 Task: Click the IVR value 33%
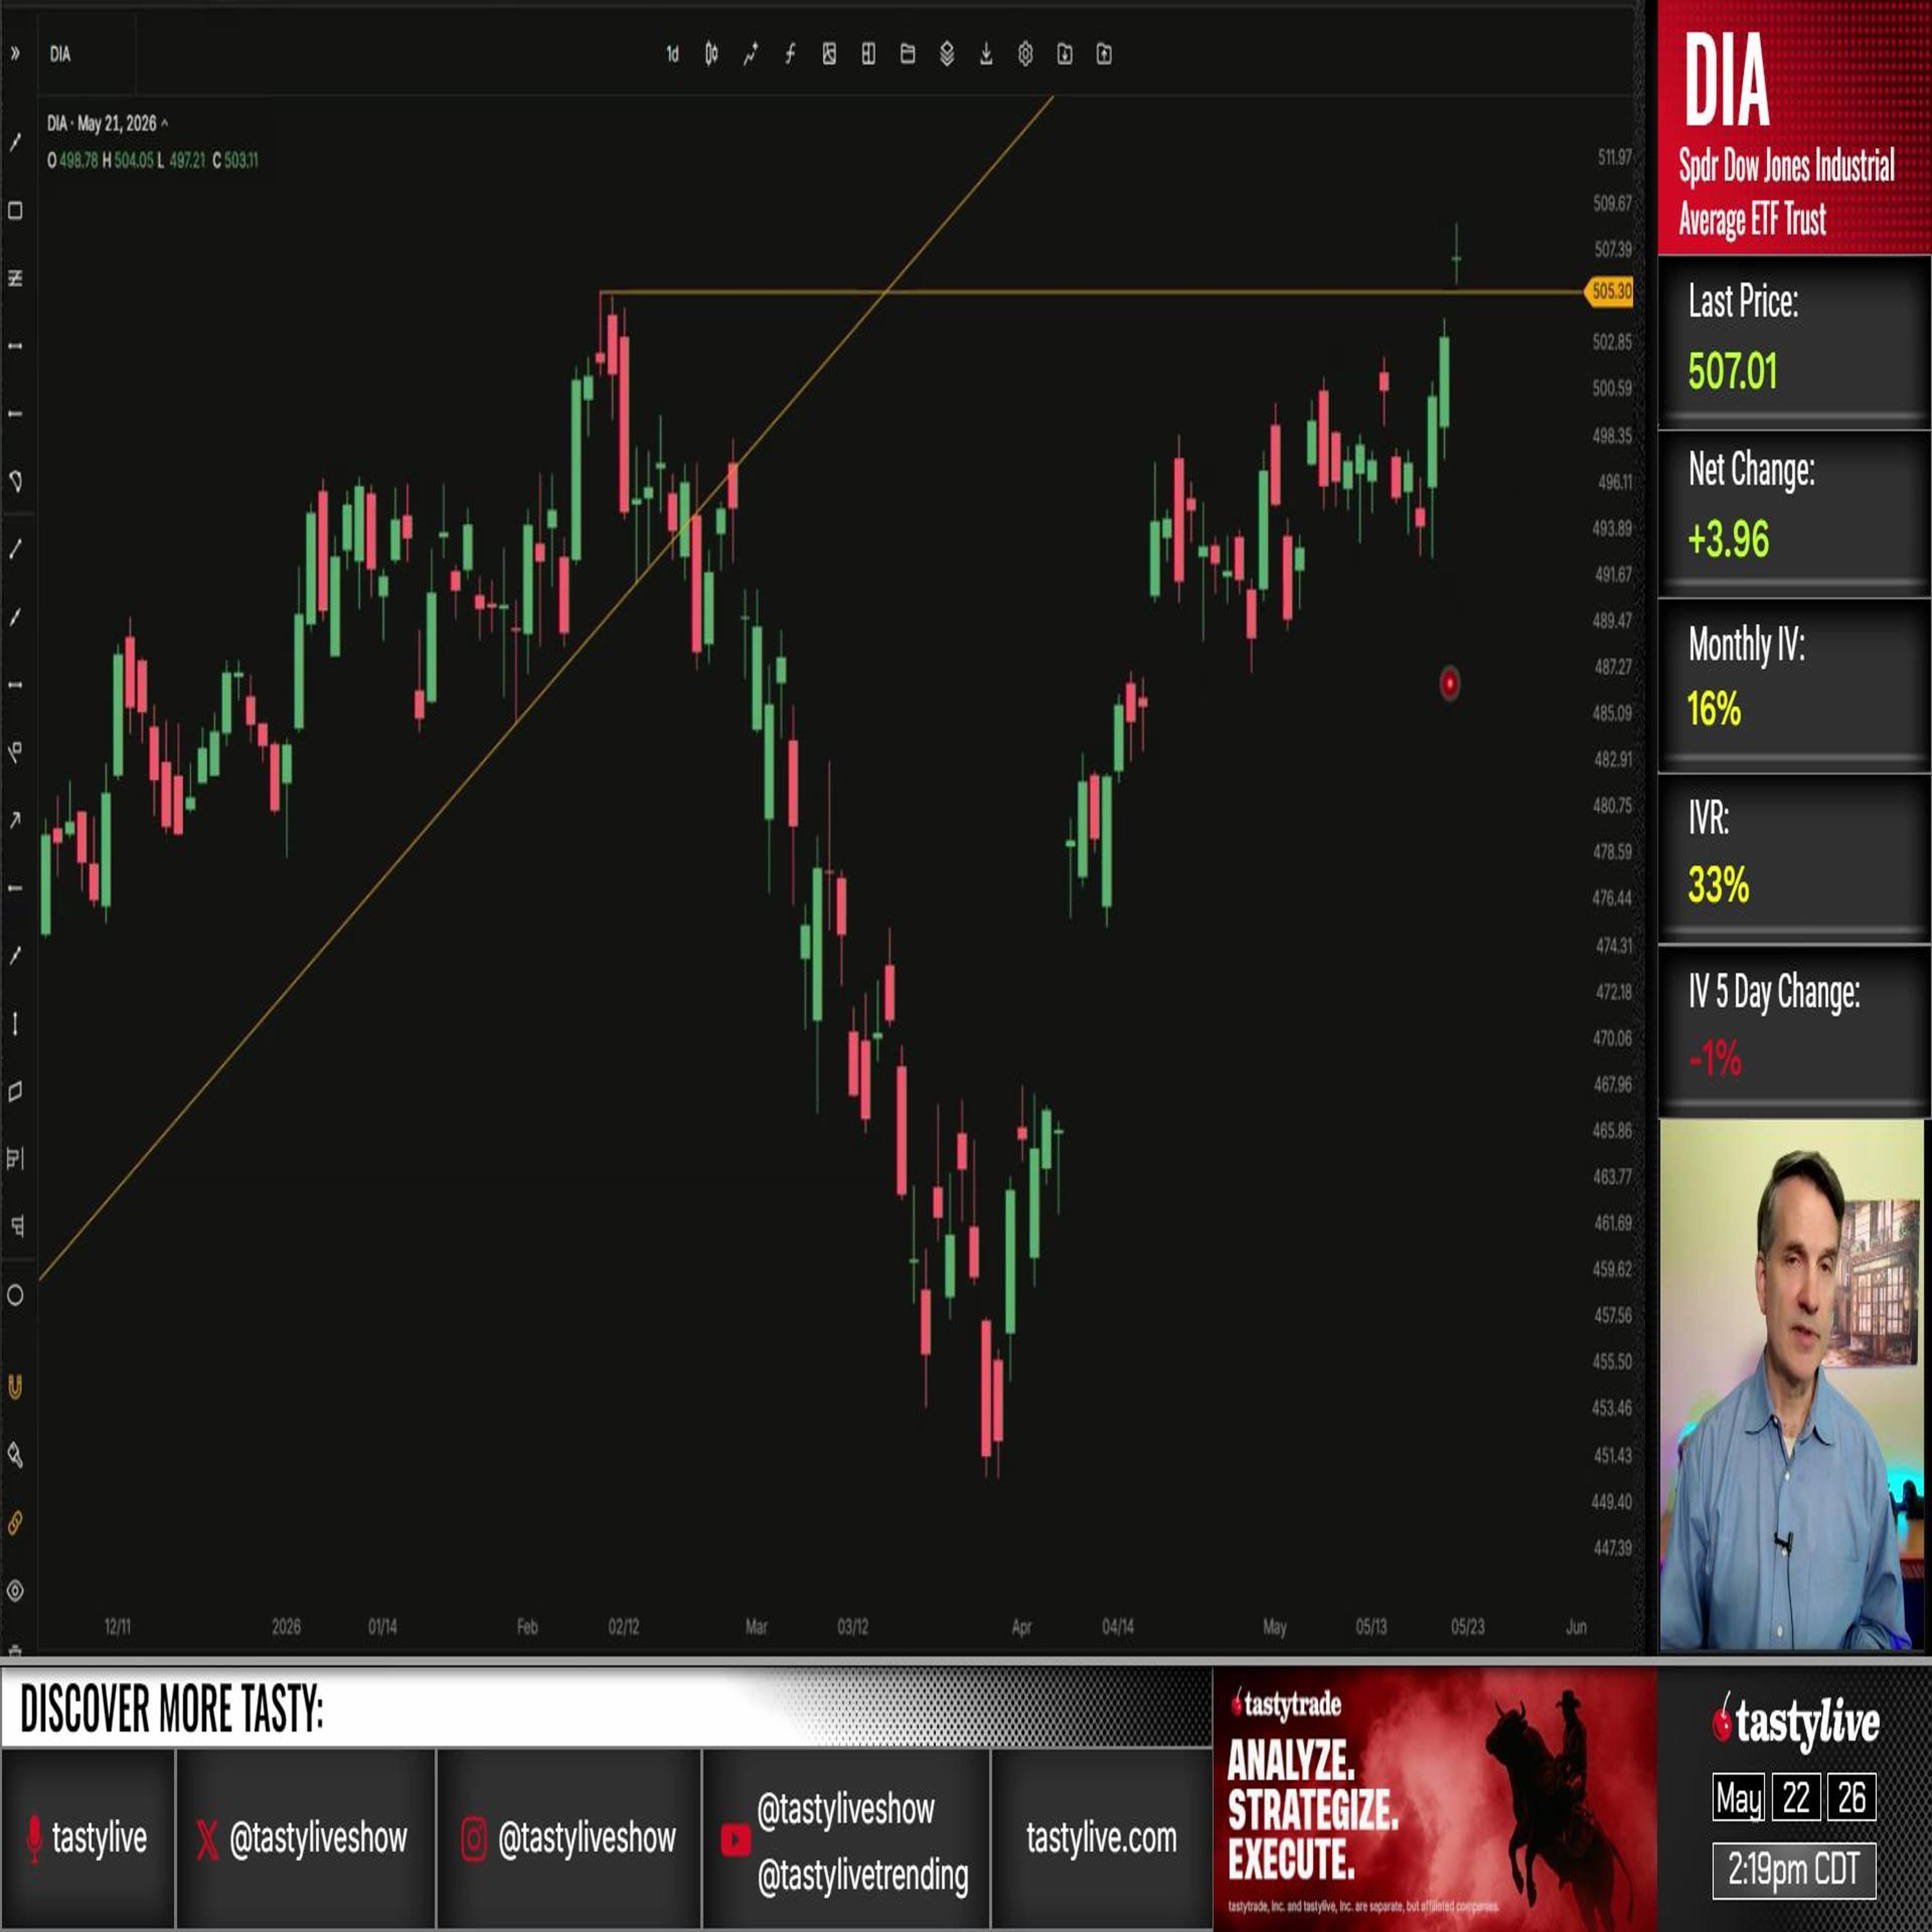click(1718, 885)
